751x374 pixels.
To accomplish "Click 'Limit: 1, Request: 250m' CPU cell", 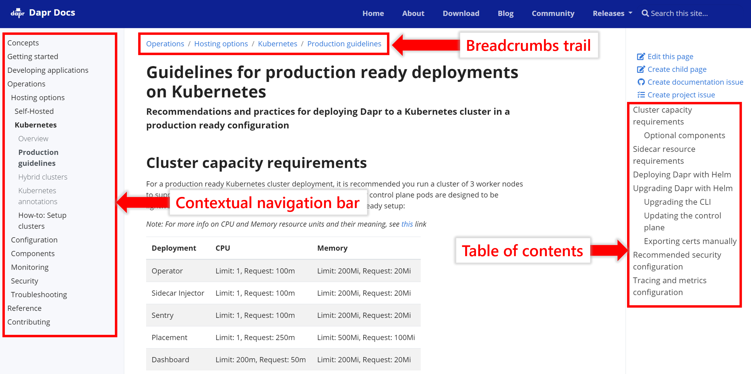I will 255,338.
